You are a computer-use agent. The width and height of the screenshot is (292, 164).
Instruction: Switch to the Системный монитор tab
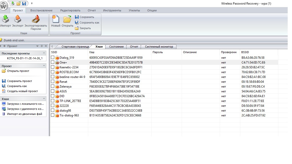pyautogui.click(x=159, y=47)
